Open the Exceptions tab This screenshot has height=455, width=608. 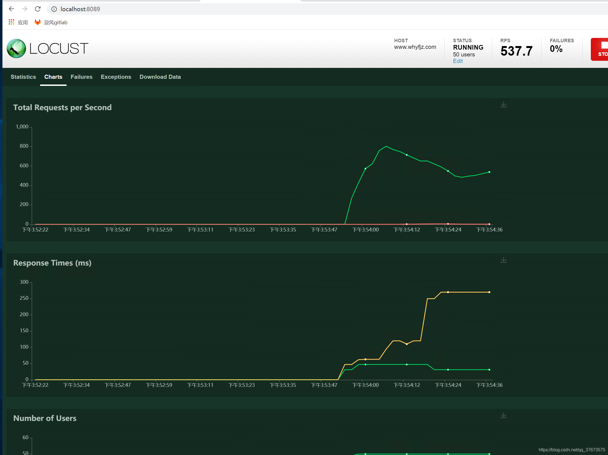[116, 77]
